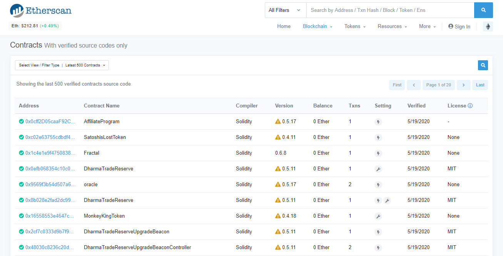503x256 pixels.
Task: Click the warning icon beside version 0.4.11
Action: pyautogui.click(x=278, y=137)
